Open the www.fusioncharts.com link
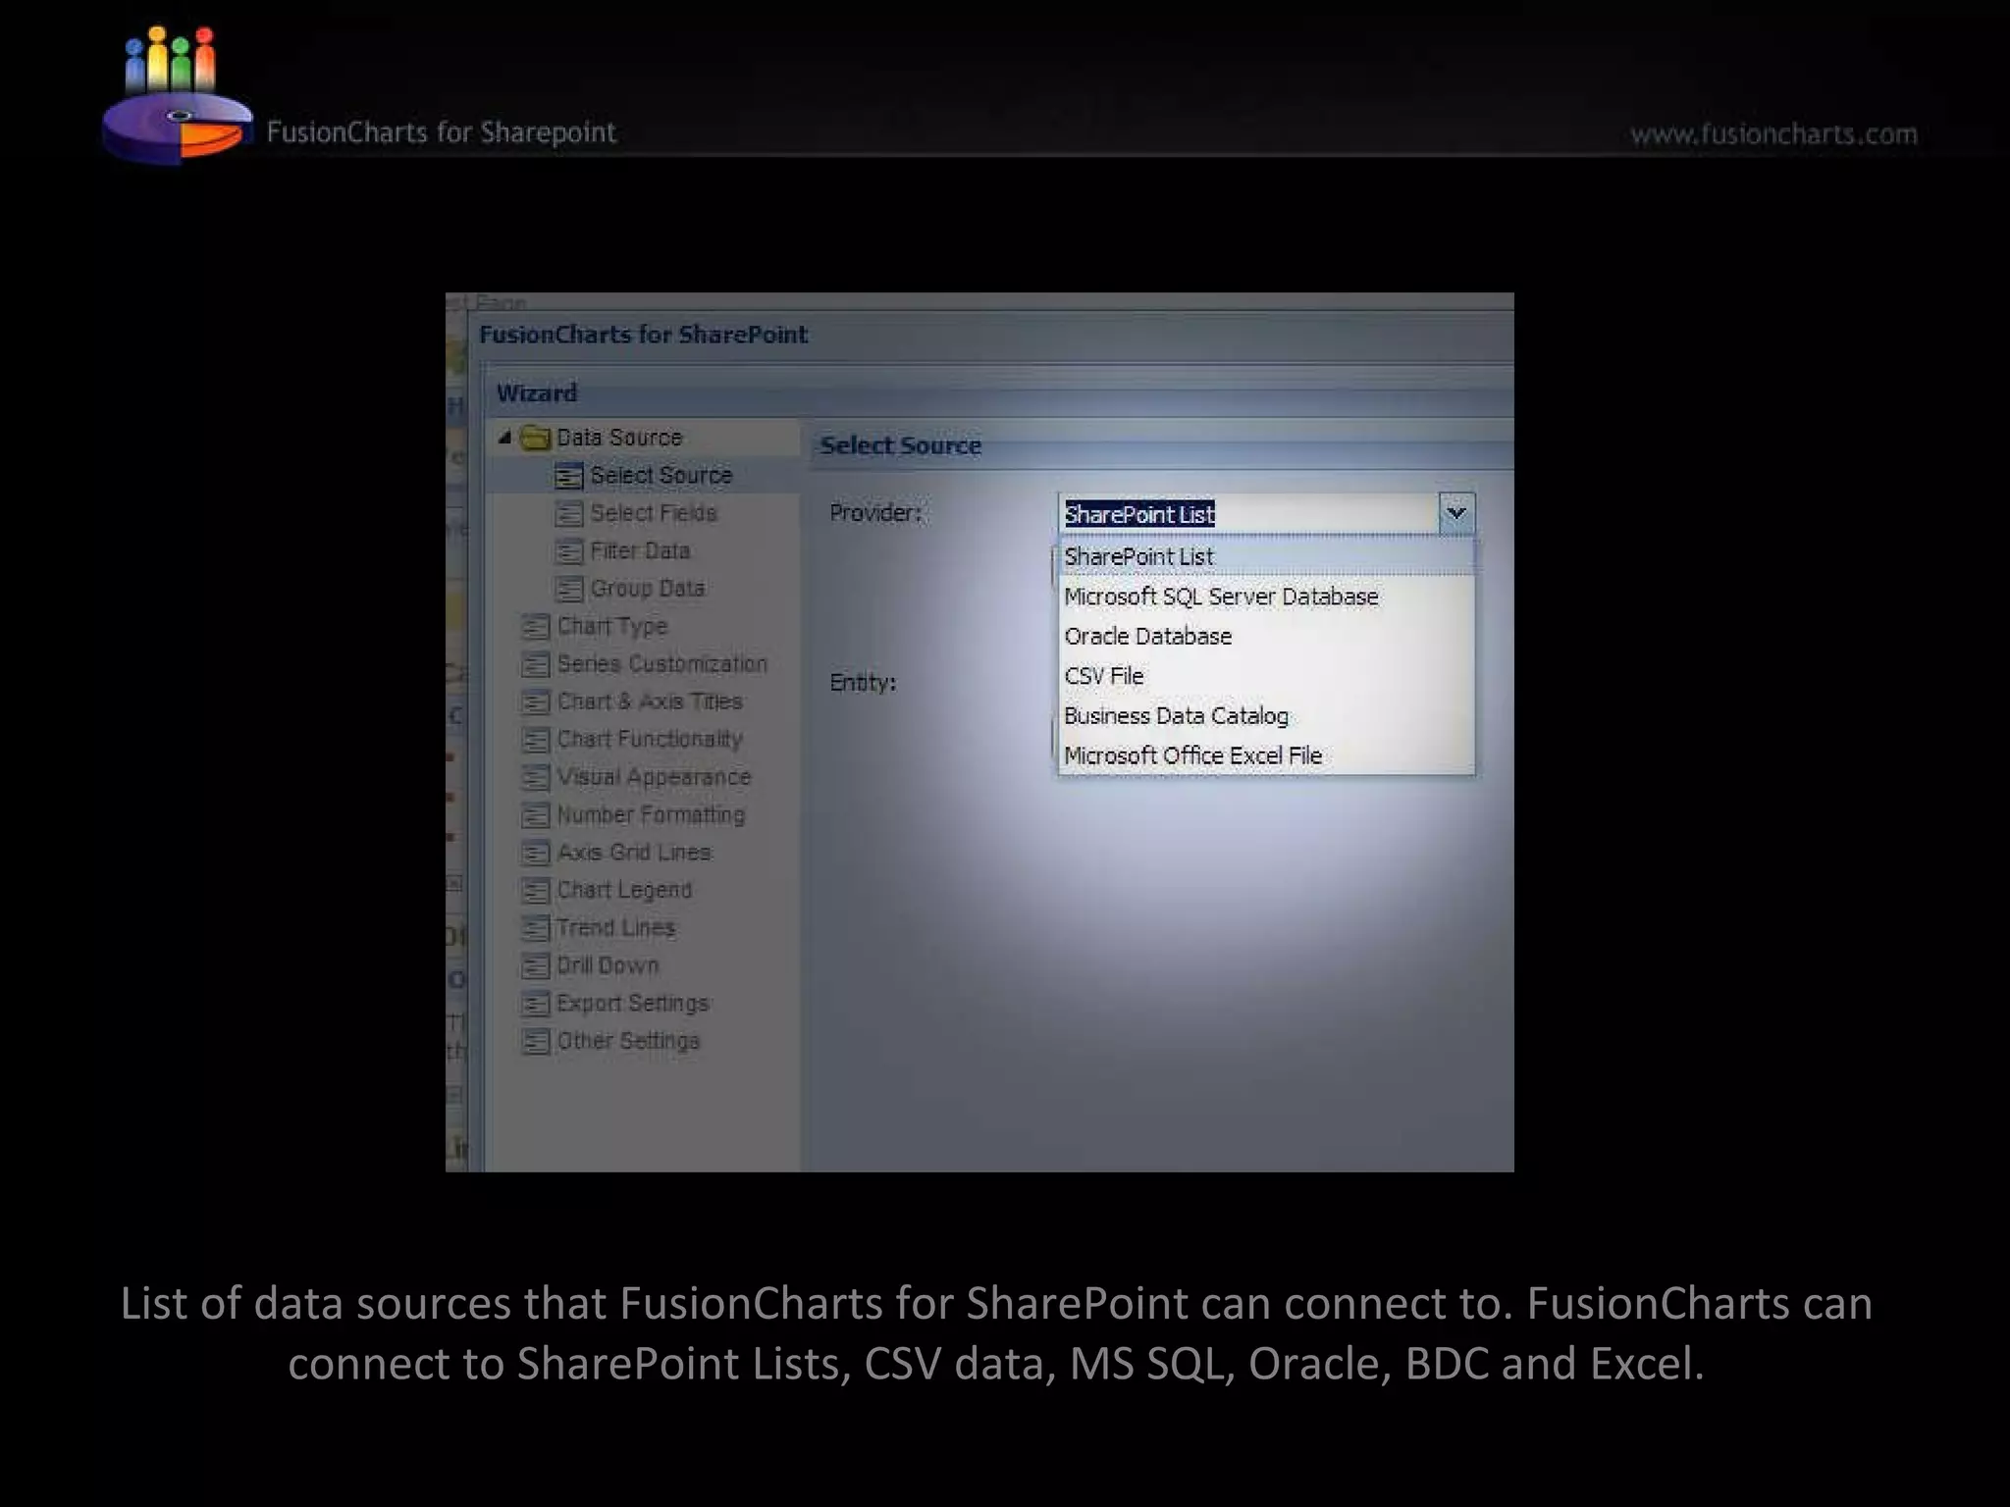 1773,133
